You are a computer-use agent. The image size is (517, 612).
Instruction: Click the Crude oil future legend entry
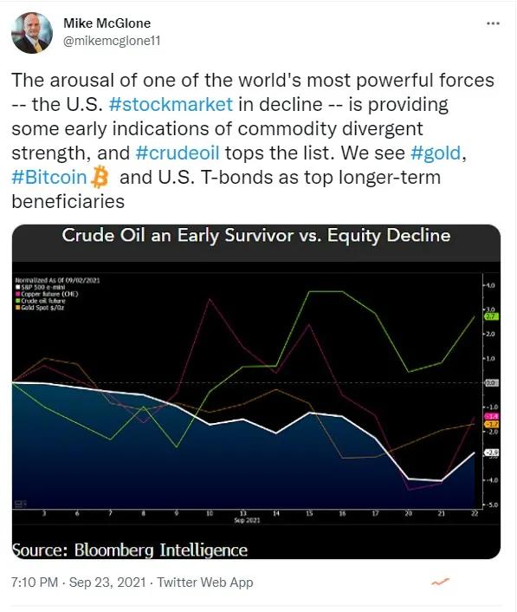(41, 301)
